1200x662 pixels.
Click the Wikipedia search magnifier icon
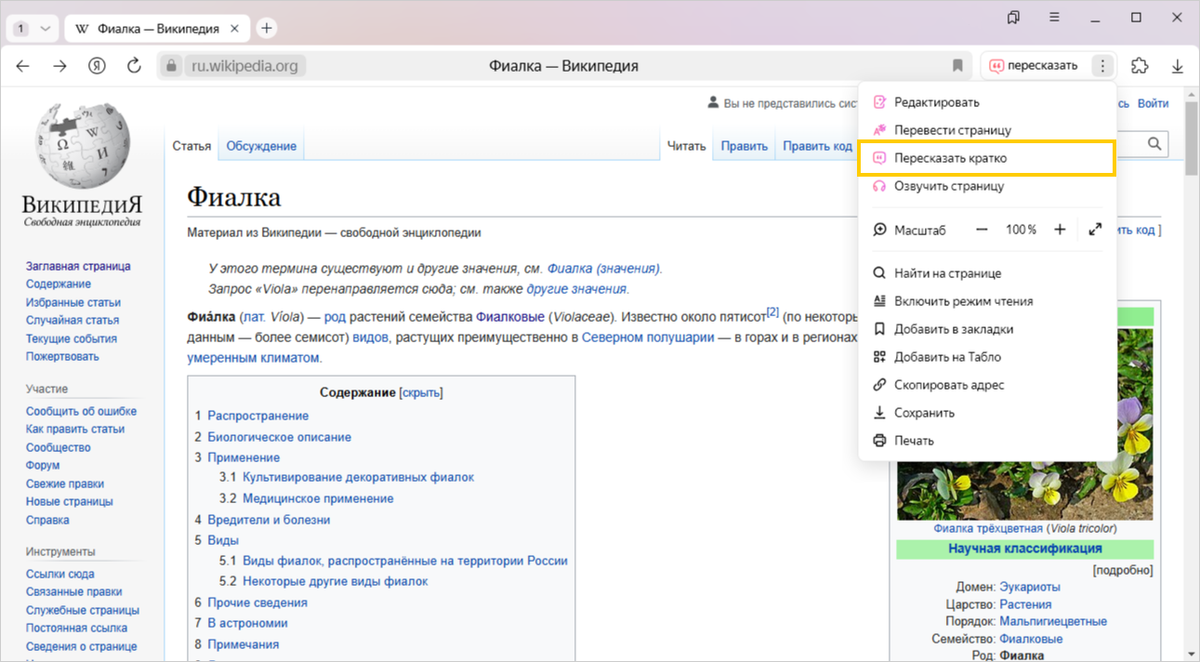coord(1154,144)
